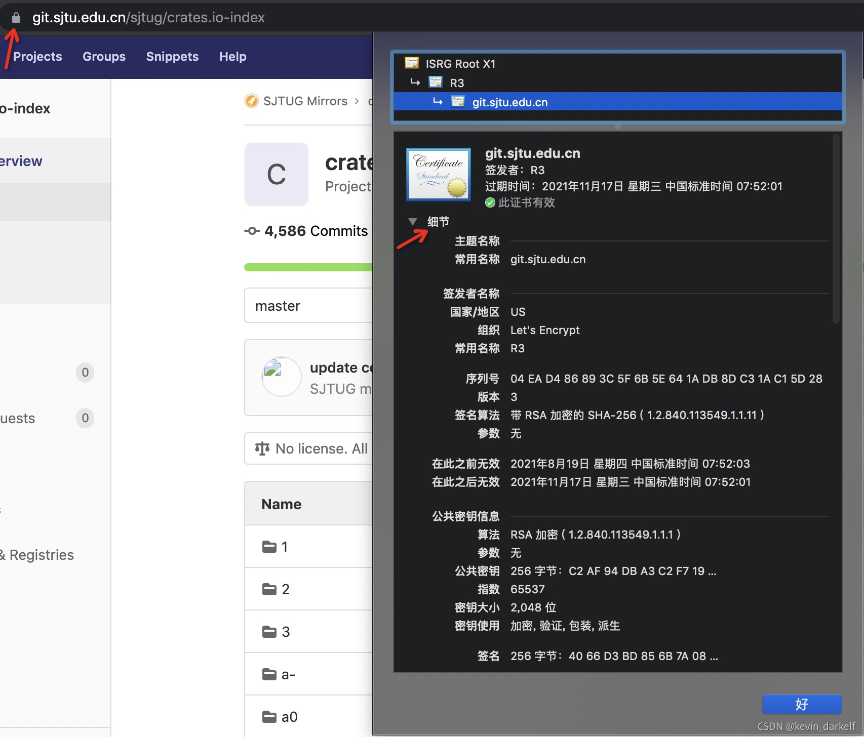Open the Projects menu in GitLab navbar
864x737 pixels.
click(37, 56)
